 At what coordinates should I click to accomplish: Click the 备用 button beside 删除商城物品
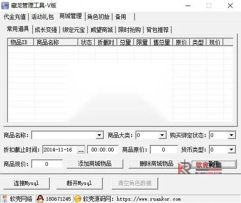coord(214,164)
